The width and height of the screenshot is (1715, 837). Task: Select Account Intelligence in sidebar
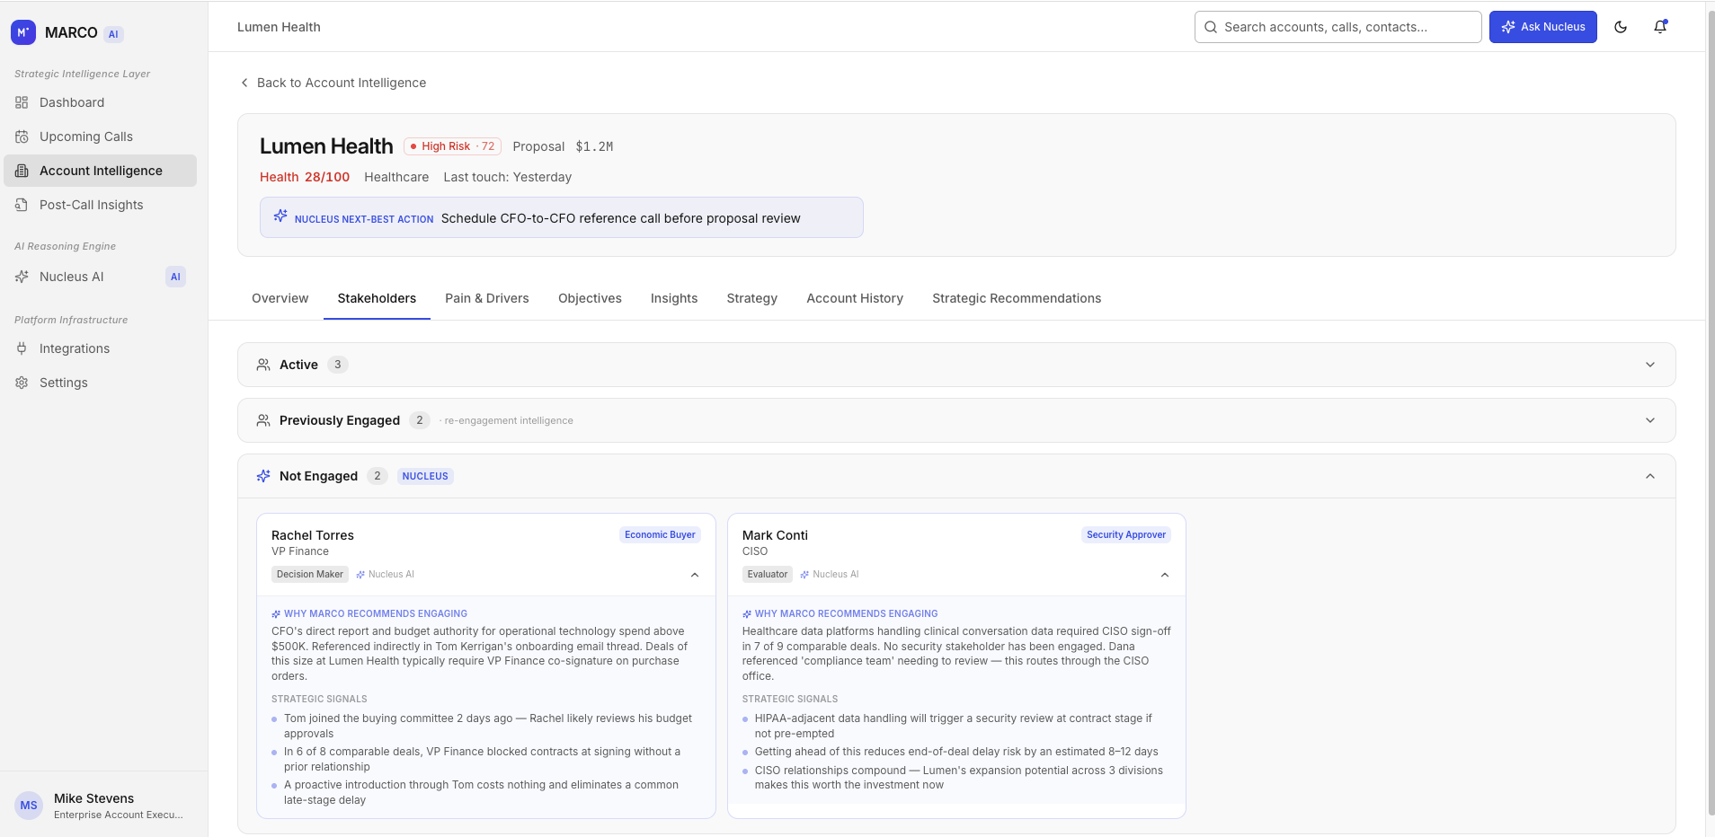pos(100,171)
